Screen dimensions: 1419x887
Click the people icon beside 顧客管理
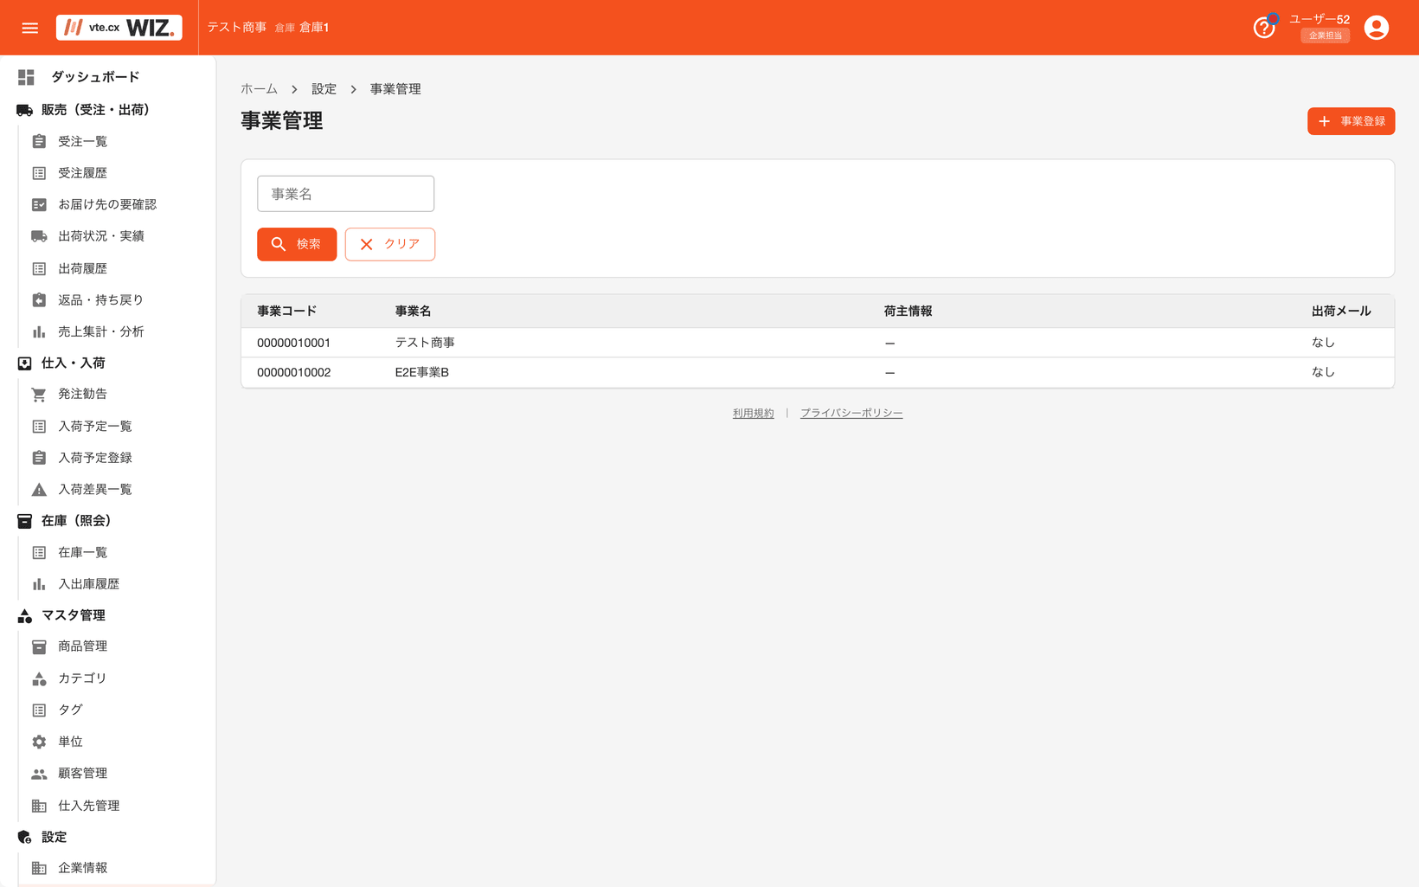pyautogui.click(x=39, y=774)
